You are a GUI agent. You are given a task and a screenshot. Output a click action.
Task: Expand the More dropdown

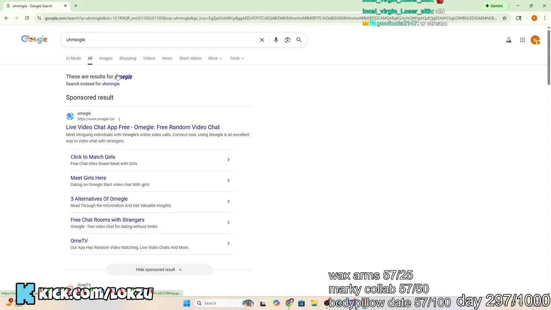pyautogui.click(x=215, y=58)
